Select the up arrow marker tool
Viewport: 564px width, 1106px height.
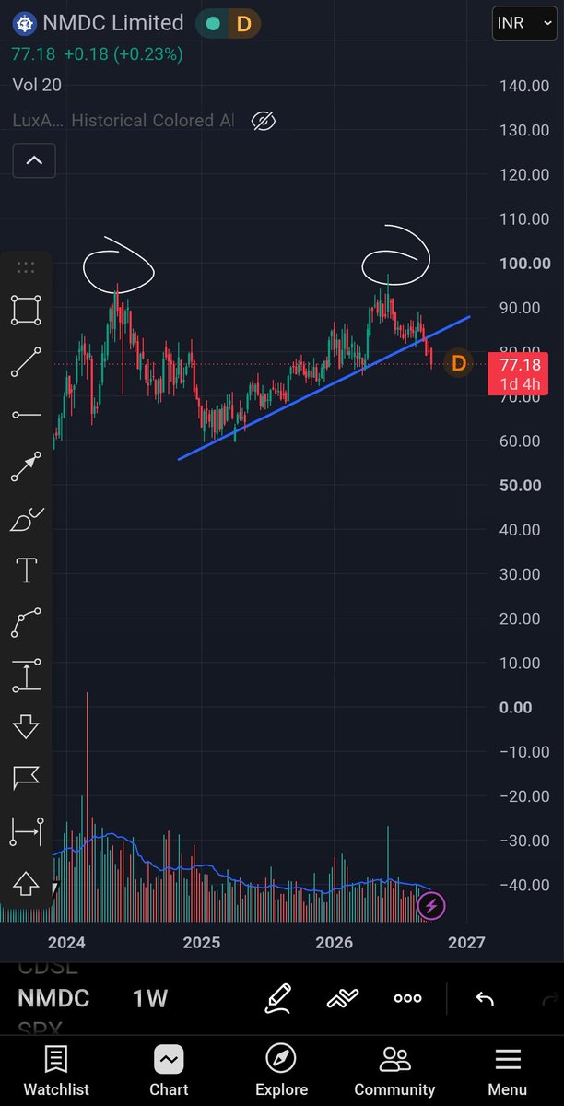click(26, 884)
